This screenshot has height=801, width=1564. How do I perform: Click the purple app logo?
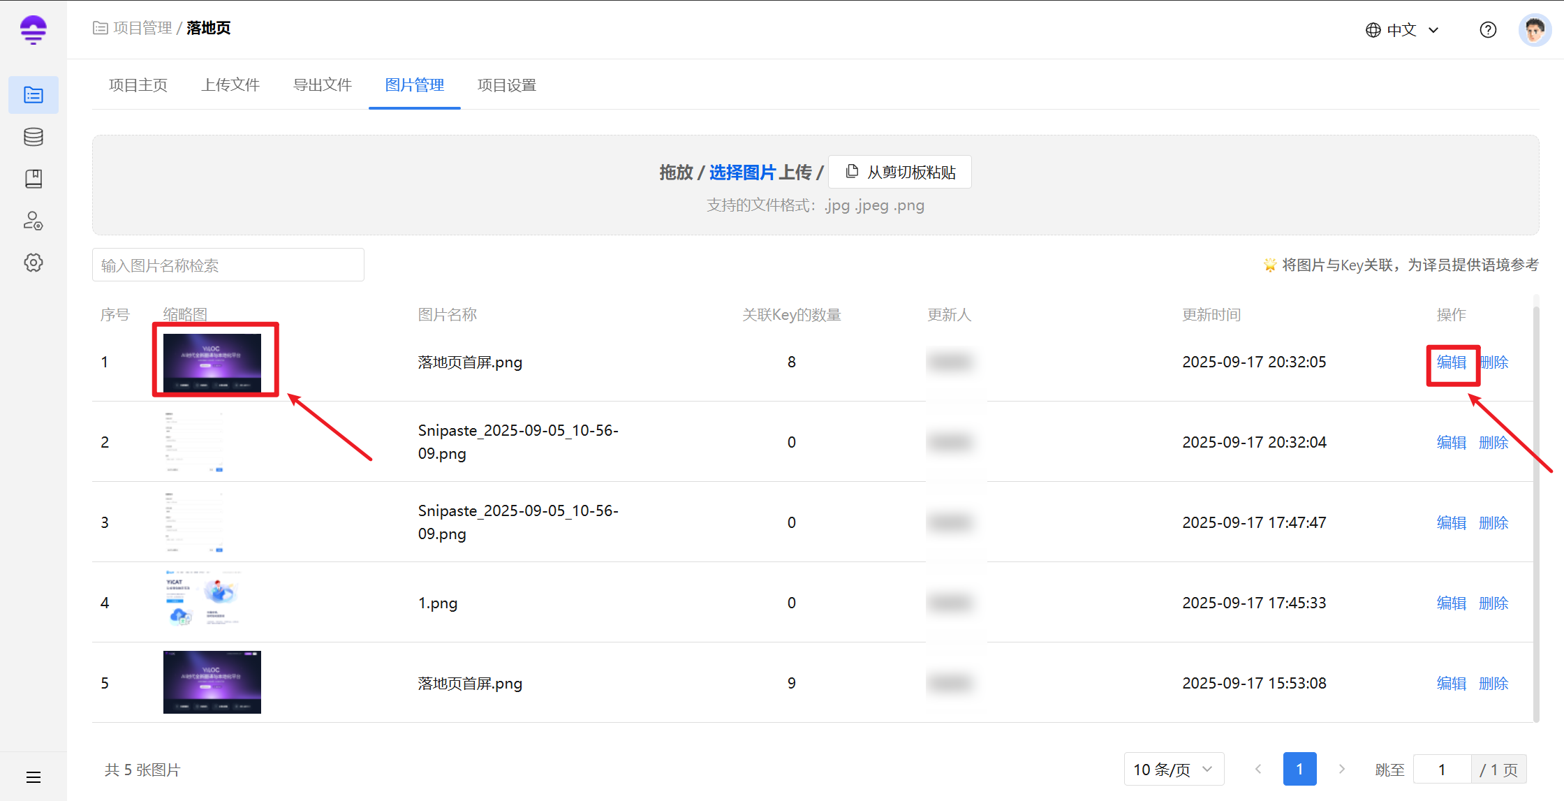[33, 29]
